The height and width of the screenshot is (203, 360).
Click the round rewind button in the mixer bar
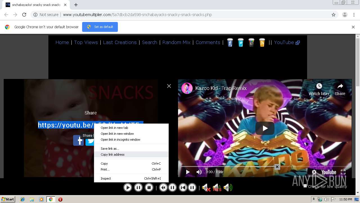click(163, 187)
